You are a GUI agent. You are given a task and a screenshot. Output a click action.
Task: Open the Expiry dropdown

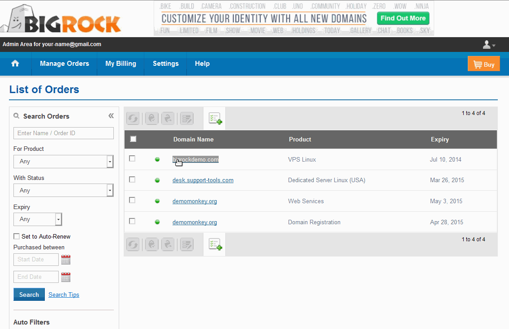[x=38, y=219]
